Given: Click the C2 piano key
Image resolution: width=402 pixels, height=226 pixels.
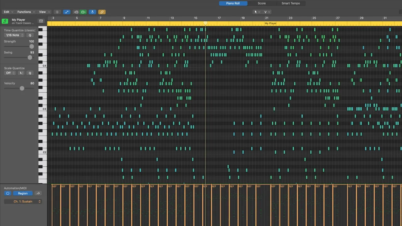Looking at the screenshot, I should [42, 152].
